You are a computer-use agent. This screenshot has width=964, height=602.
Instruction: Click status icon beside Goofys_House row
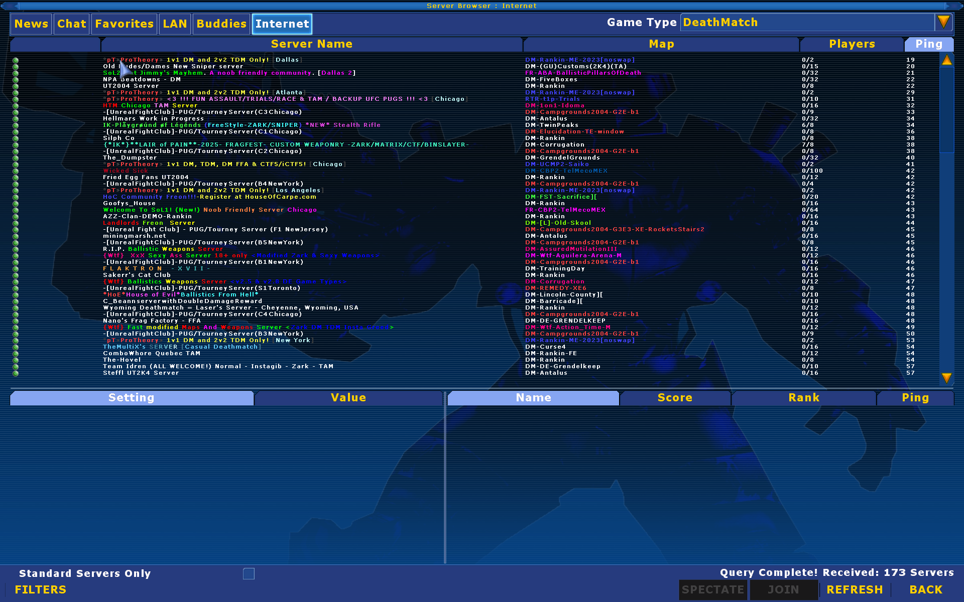(x=16, y=204)
